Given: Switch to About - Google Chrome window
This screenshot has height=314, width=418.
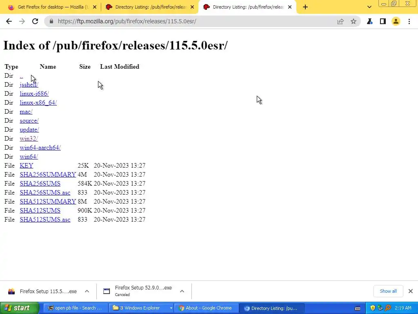Looking at the screenshot, I should tap(206, 308).
